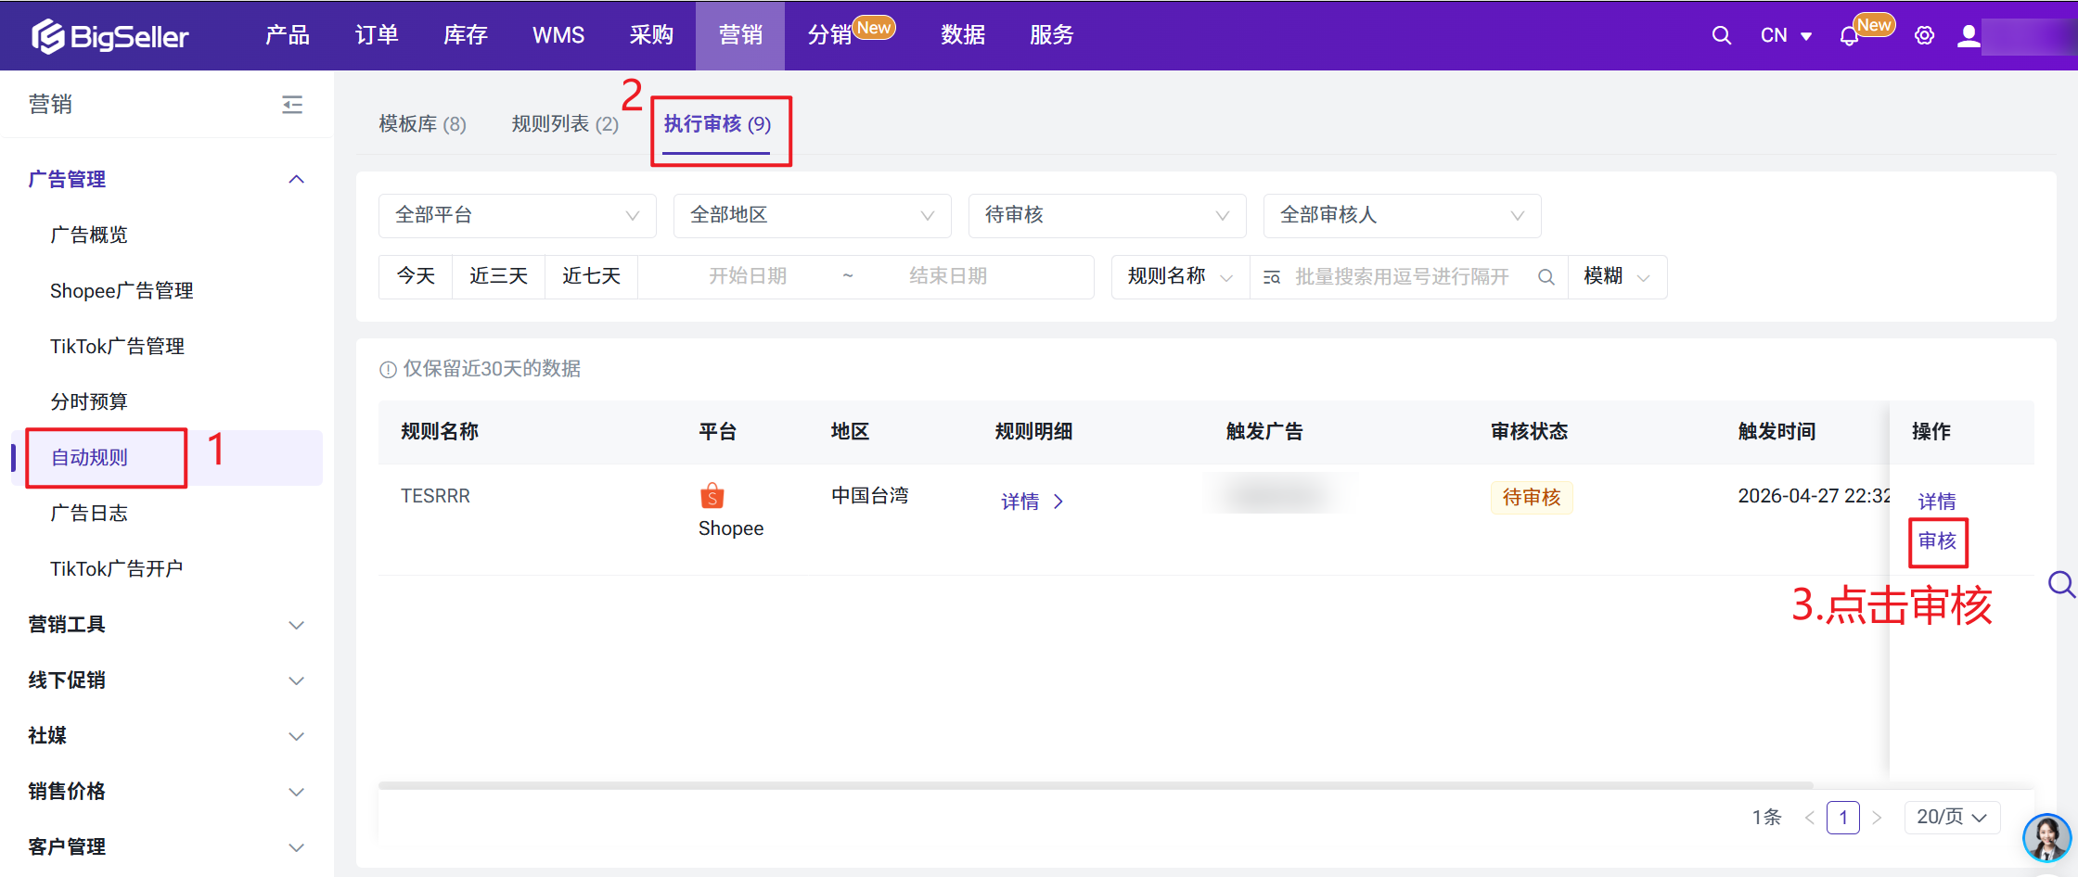Switch to the 规则列表 tab
Image resolution: width=2078 pixels, height=877 pixels.
[564, 124]
